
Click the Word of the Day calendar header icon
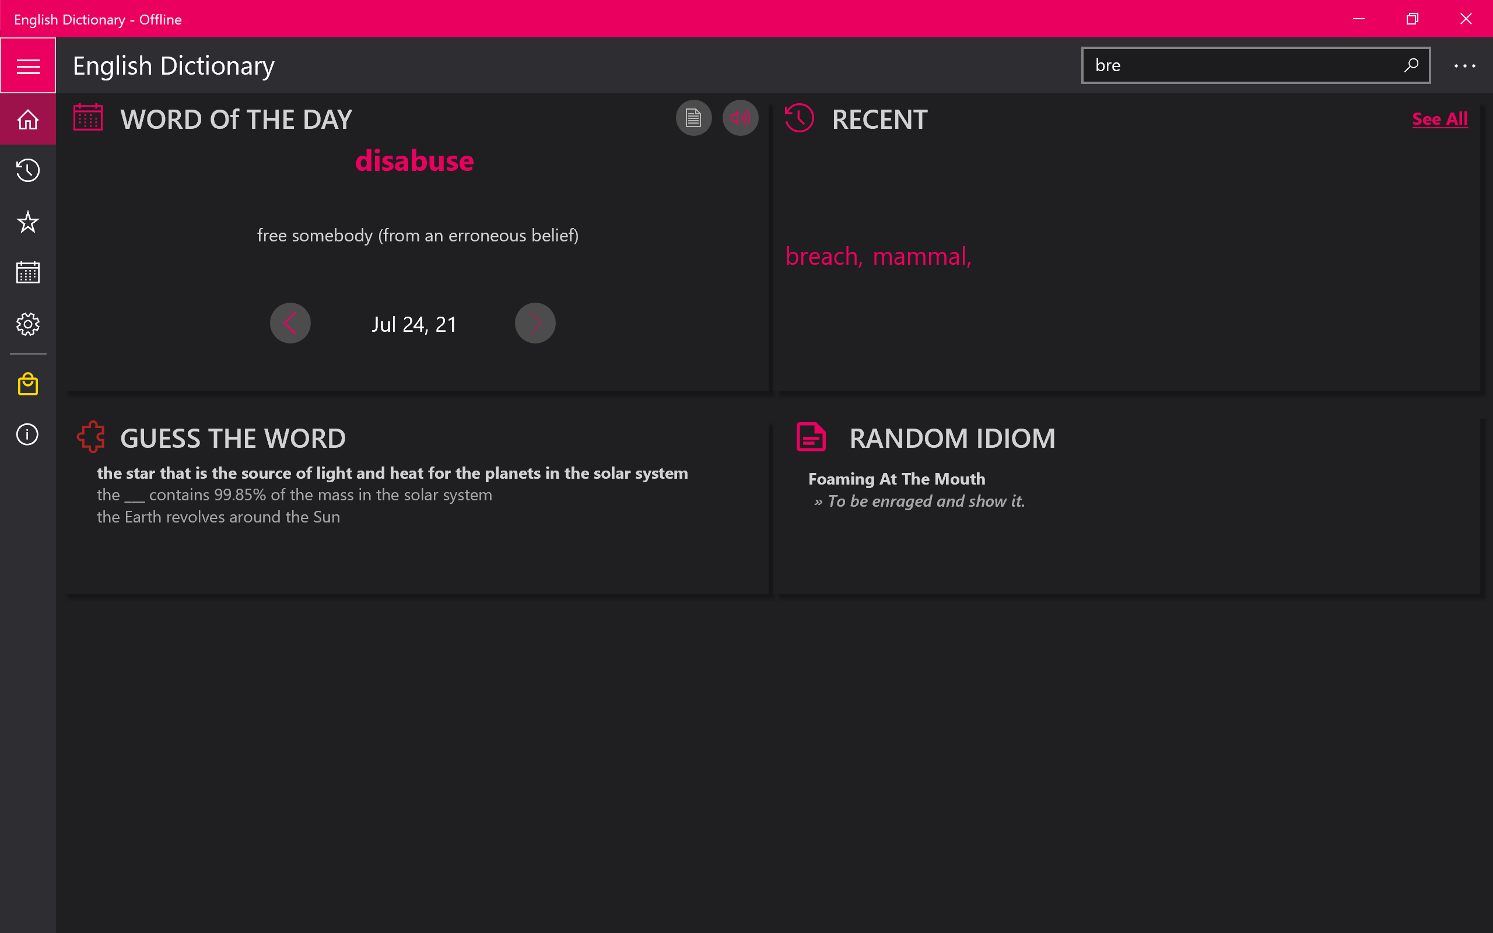[x=88, y=117]
